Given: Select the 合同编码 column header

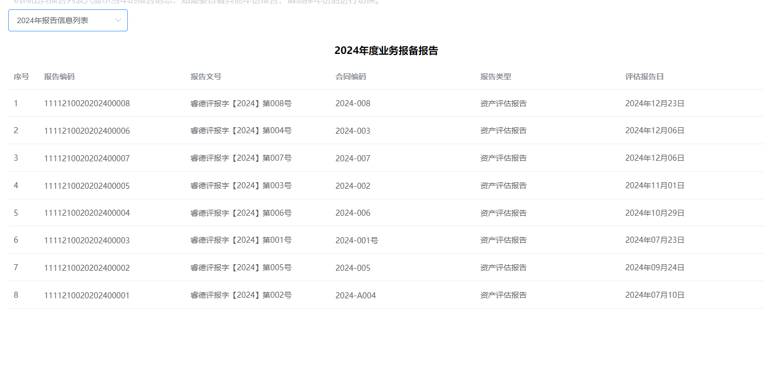Looking at the screenshot, I should click(x=350, y=77).
